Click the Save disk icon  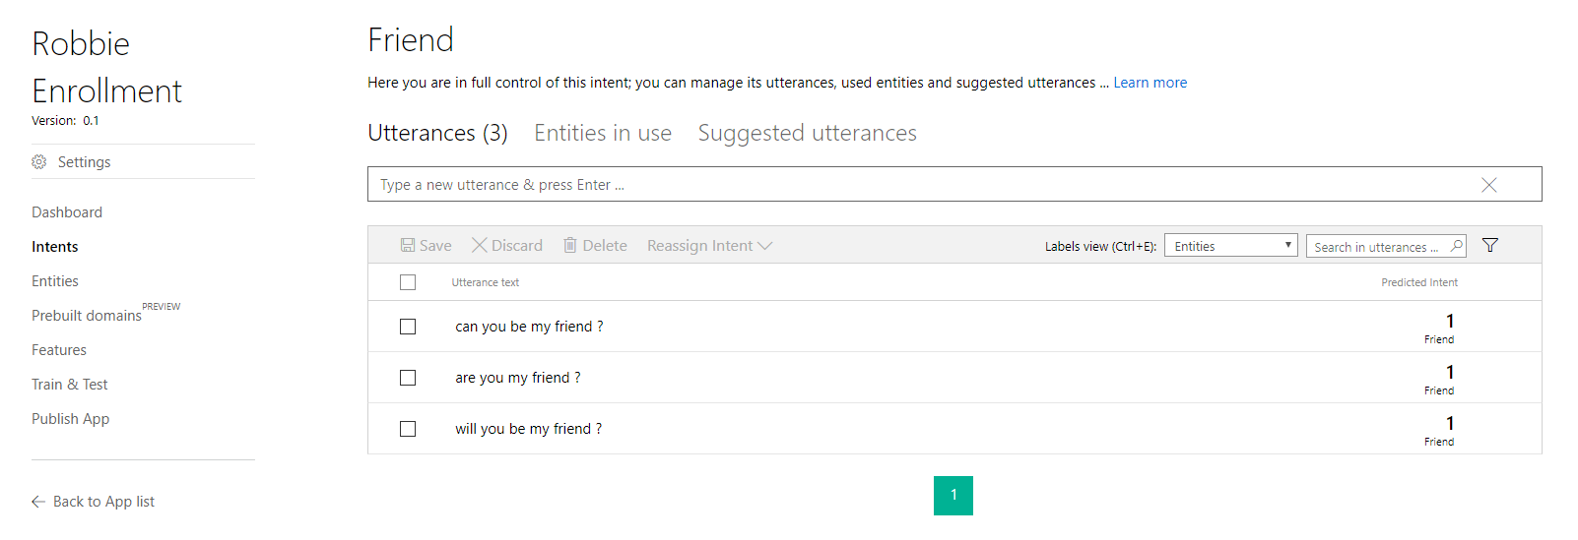pyautogui.click(x=408, y=246)
